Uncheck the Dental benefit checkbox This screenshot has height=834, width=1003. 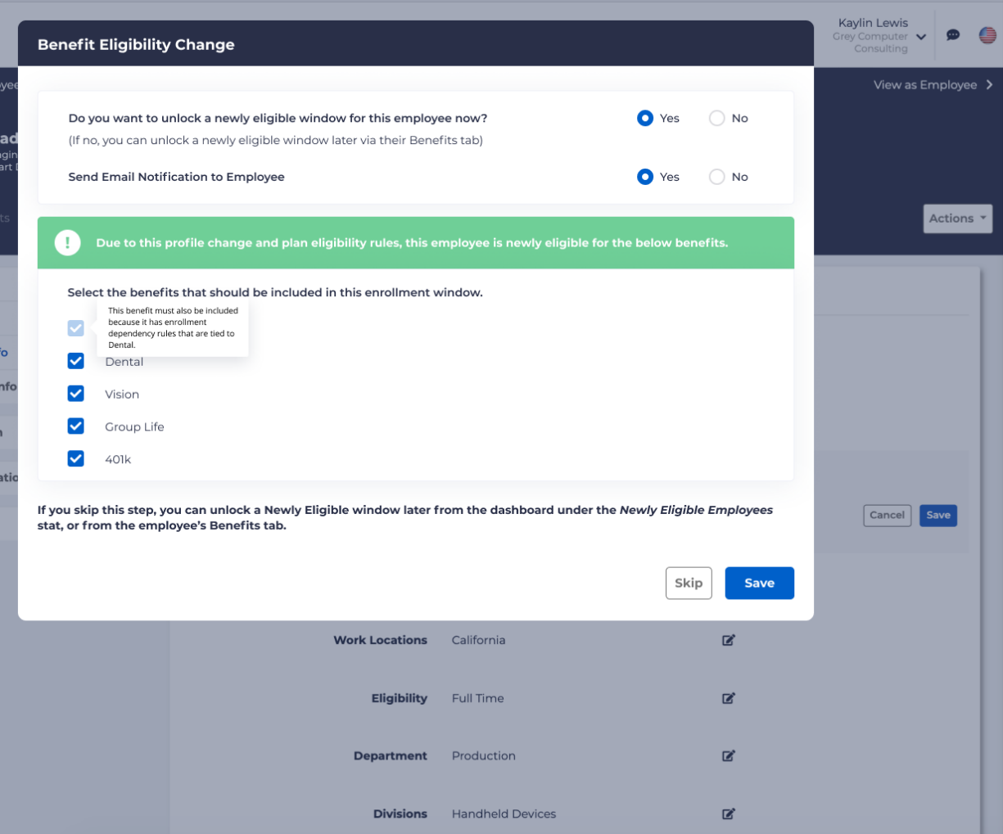[76, 361]
